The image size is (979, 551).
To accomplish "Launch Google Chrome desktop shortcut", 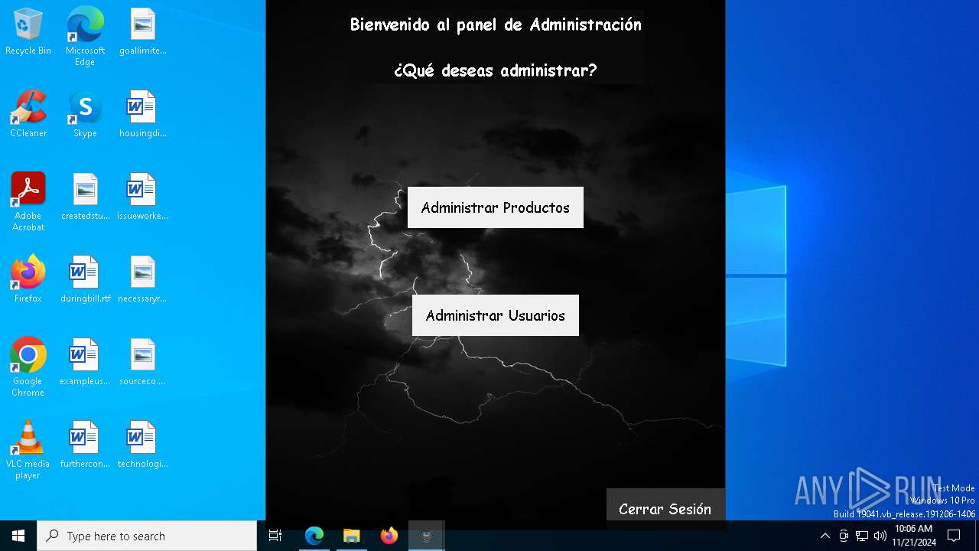I will (28, 367).
